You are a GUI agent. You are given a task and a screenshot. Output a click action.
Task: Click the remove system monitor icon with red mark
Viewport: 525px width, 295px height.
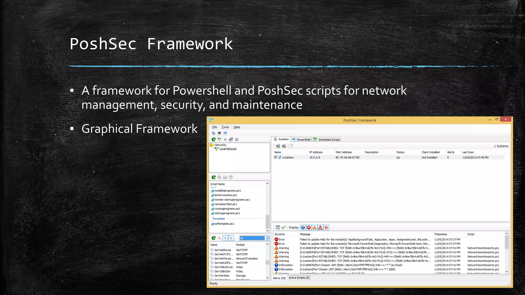tap(284, 146)
